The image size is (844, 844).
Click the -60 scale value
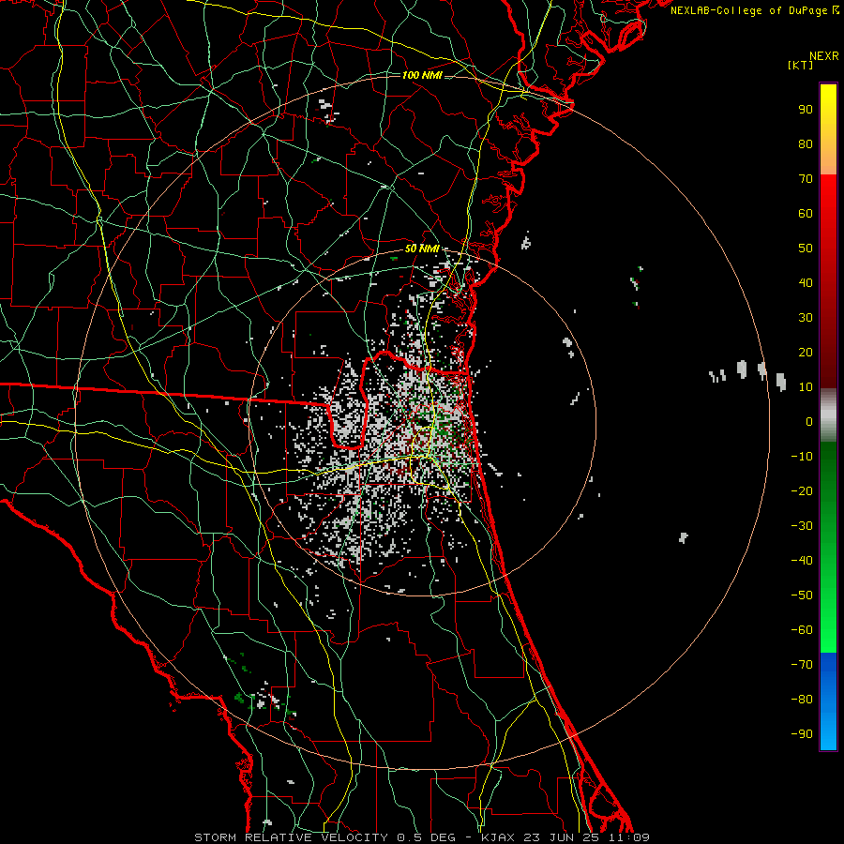[802, 630]
